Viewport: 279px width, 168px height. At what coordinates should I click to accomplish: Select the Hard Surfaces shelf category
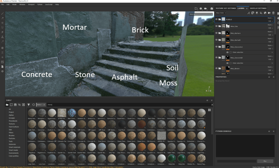(14, 127)
